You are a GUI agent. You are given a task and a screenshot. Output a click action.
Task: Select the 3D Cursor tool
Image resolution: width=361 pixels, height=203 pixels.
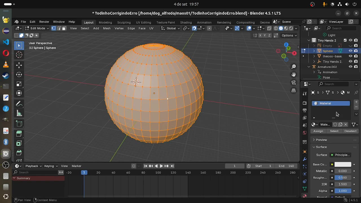(x=19, y=55)
